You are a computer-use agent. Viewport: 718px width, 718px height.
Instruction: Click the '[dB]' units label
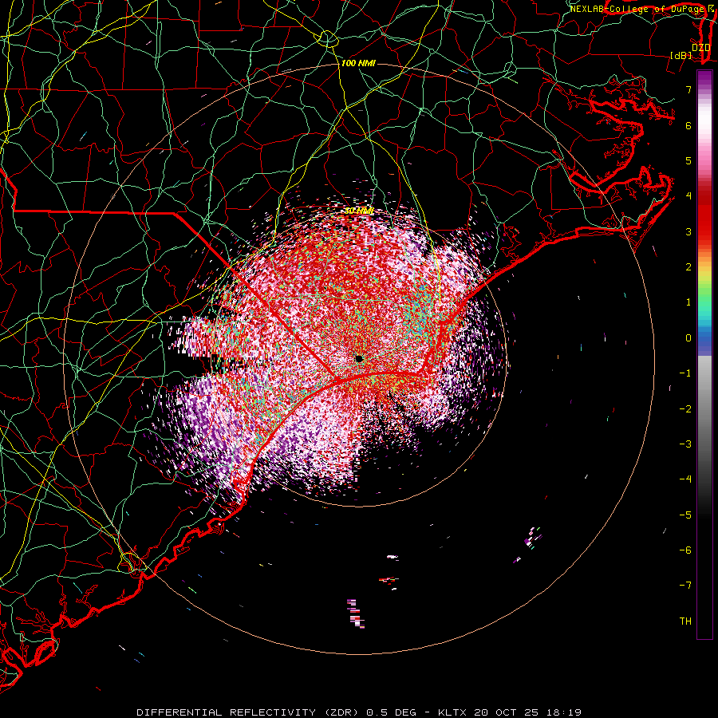pos(681,55)
